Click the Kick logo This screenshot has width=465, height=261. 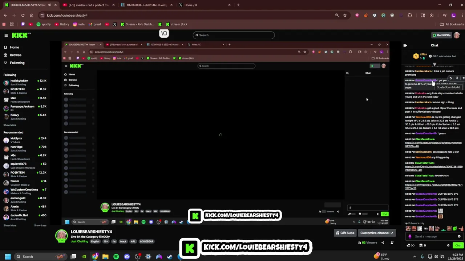pos(21,35)
